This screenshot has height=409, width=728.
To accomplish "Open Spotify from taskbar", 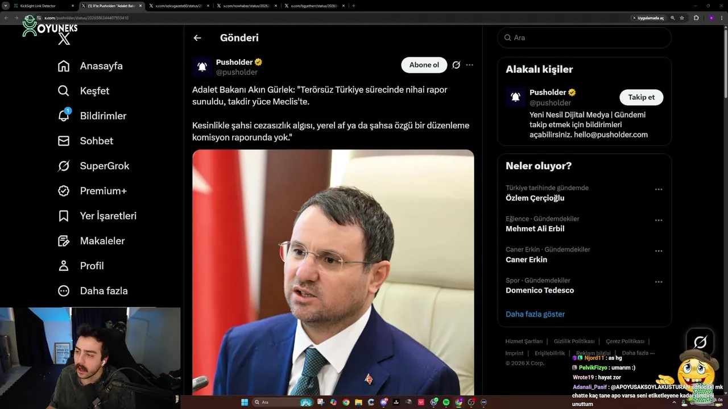I will pos(446,402).
